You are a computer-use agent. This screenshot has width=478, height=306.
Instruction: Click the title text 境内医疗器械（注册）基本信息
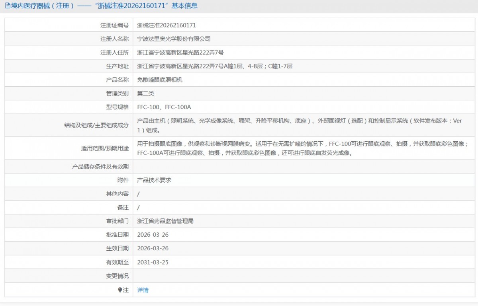click(x=104, y=6)
